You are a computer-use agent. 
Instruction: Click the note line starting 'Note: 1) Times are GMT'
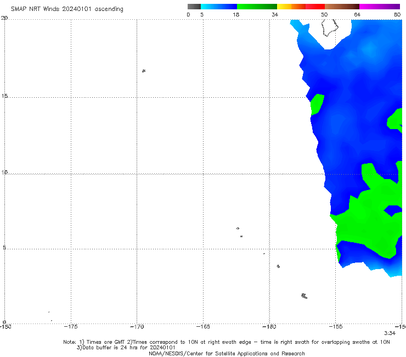click(x=226, y=342)
